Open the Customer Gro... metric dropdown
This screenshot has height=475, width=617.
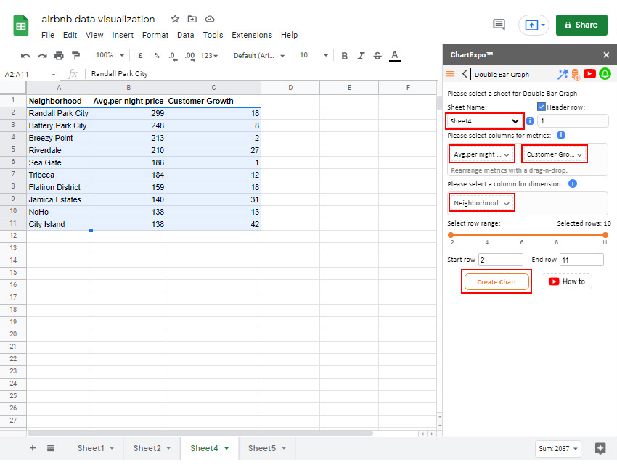click(x=555, y=154)
